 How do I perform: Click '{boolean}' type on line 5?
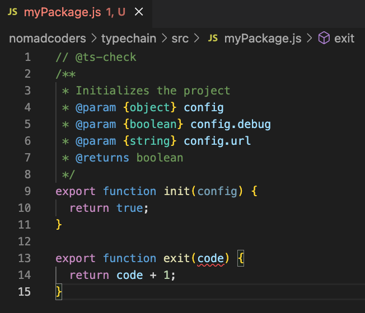(x=153, y=124)
